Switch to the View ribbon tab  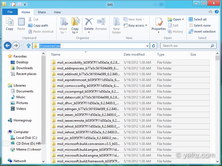(57, 12)
